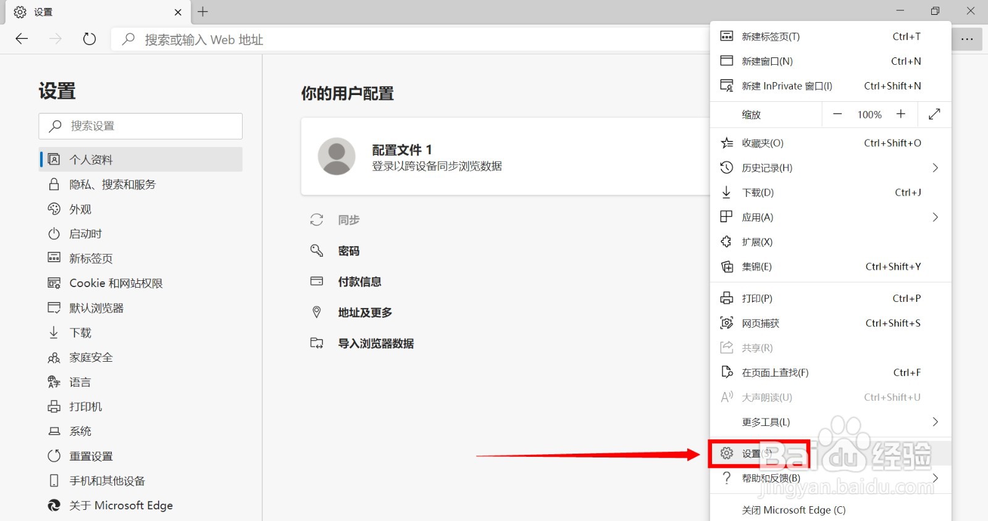The width and height of the screenshot is (988, 521).
Task: Decrease zoom with minus button
Action: coord(837,114)
